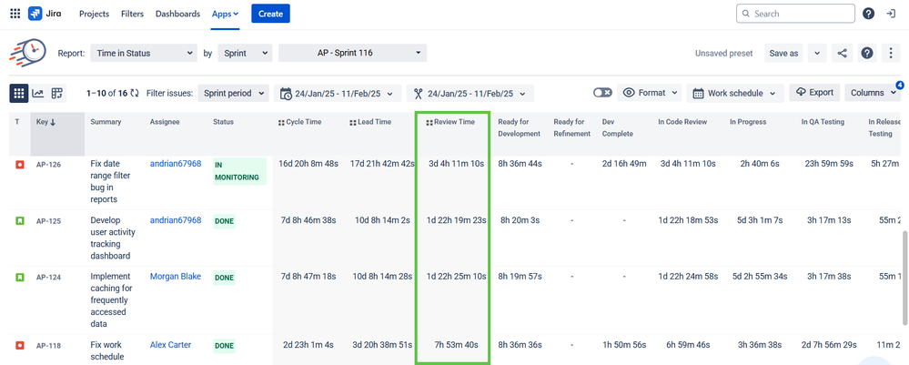Click the Unsaved preset label
Image resolution: width=909 pixels, height=365 pixels.
(x=724, y=53)
